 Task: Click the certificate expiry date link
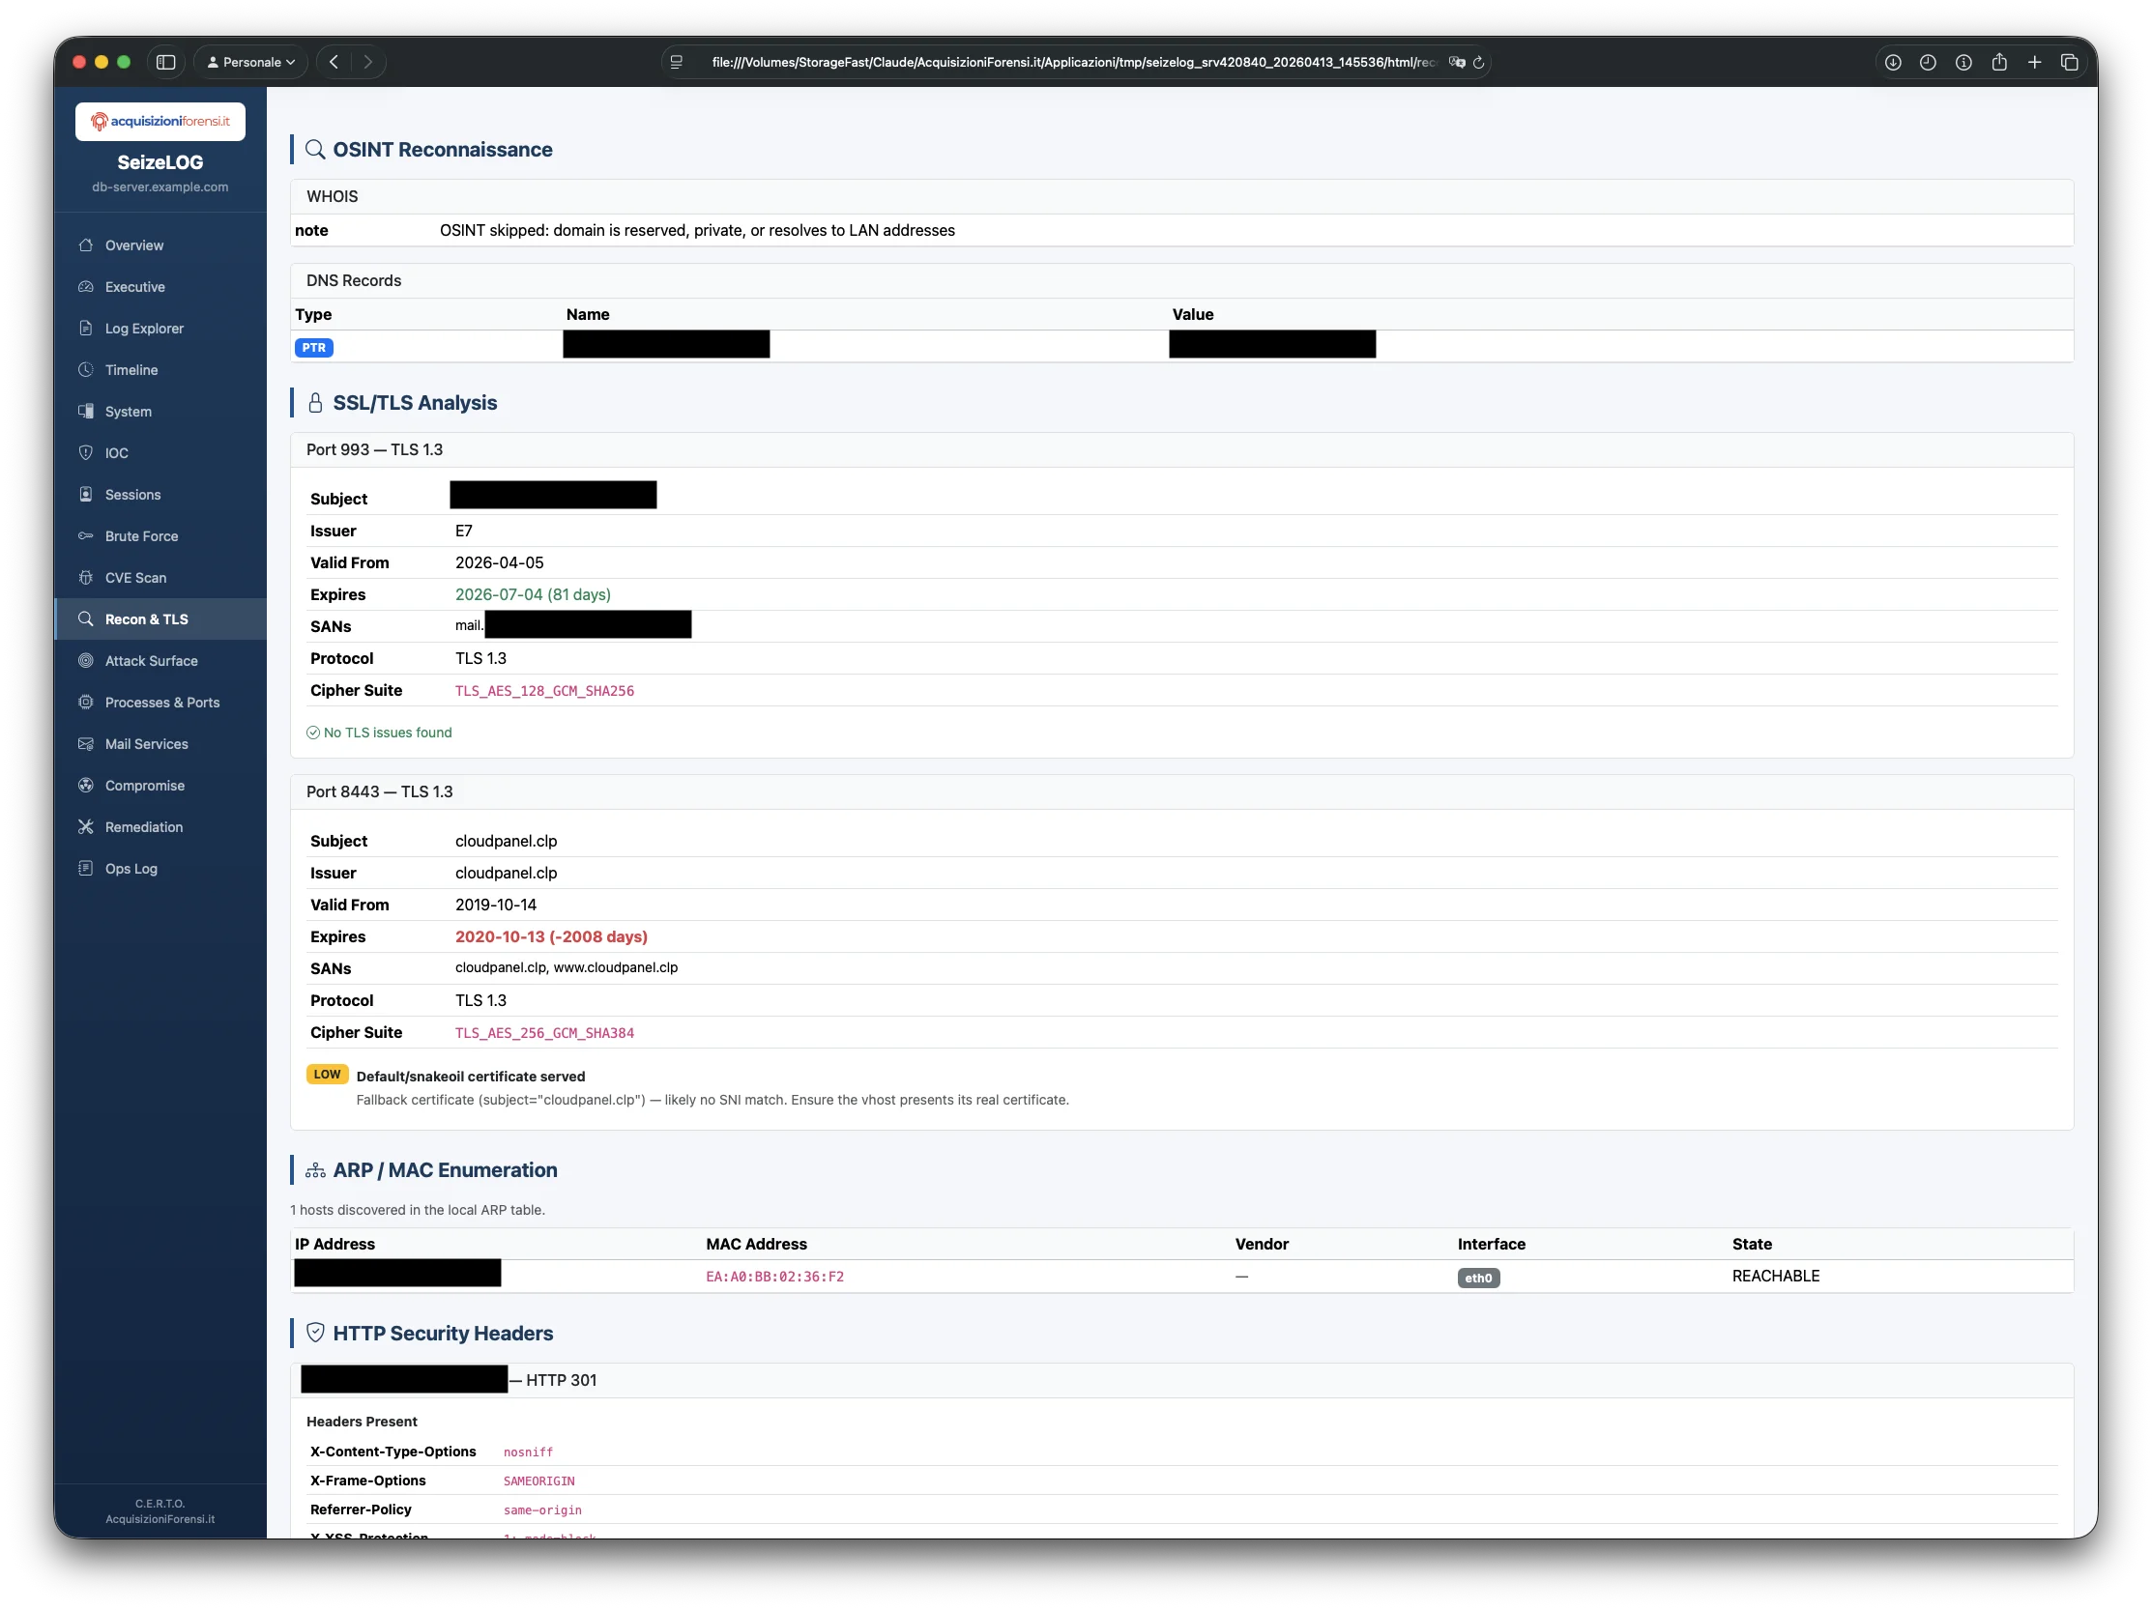[x=532, y=594]
